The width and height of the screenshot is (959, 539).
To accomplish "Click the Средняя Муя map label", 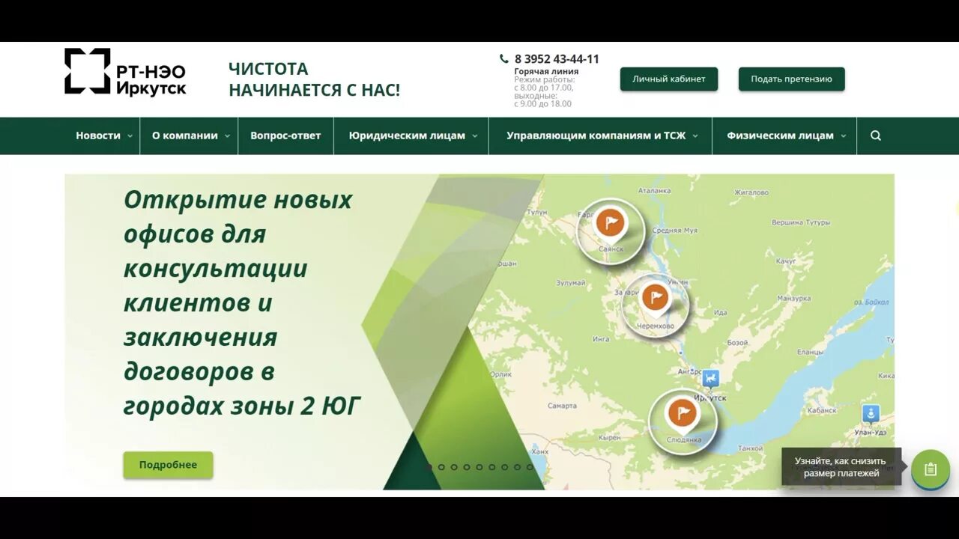I will pos(675,231).
